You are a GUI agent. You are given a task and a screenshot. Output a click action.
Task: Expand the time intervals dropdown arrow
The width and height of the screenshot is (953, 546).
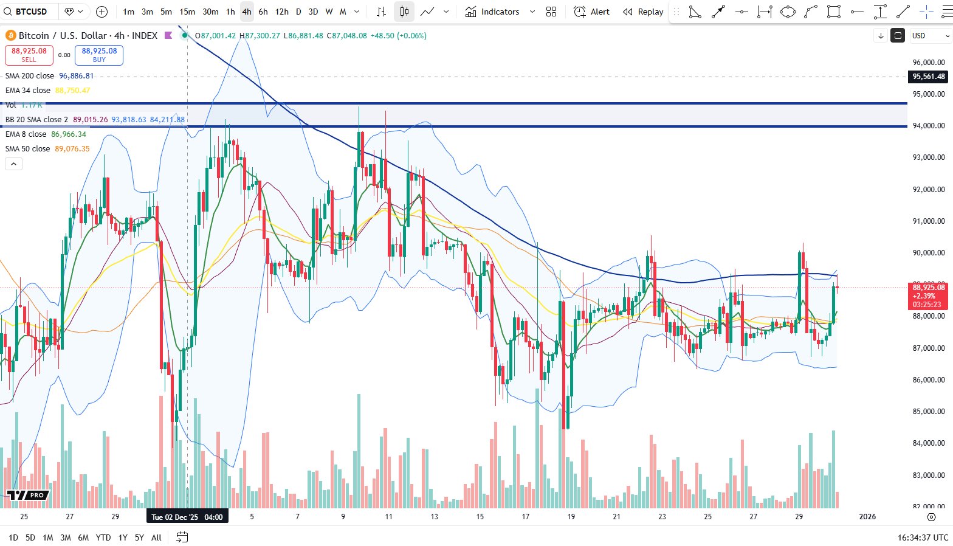(357, 12)
